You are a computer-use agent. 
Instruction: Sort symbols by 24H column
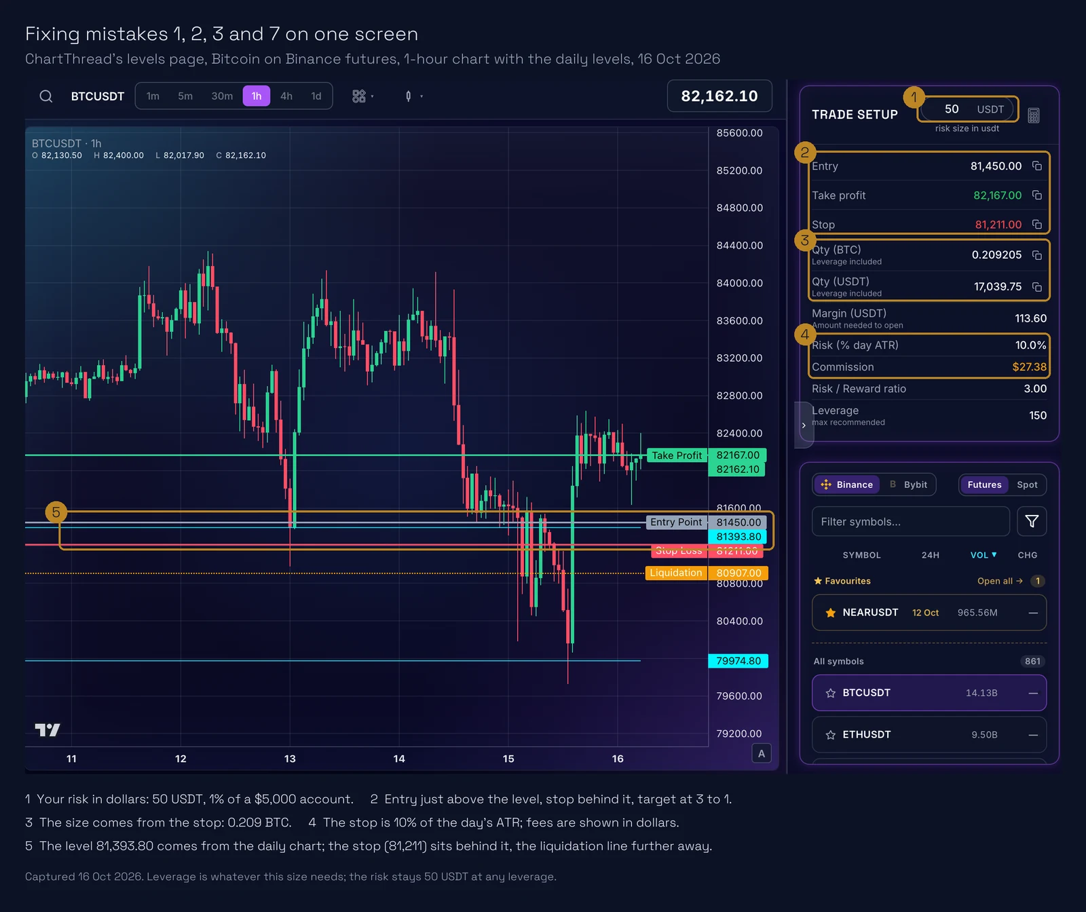[x=931, y=555]
